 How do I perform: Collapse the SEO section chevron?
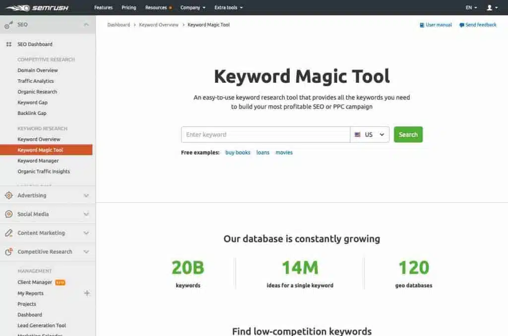click(86, 25)
